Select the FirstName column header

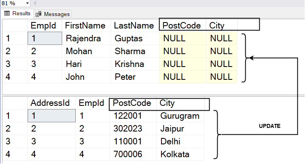(x=86, y=26)
